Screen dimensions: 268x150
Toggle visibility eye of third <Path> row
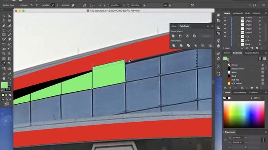pos(225,29)
